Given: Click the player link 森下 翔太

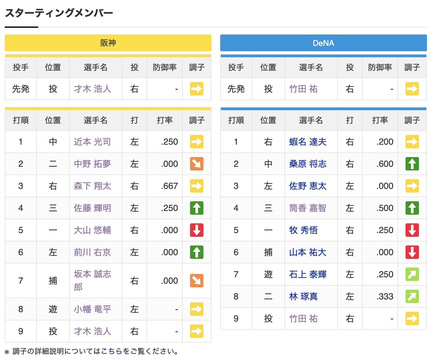Looking at the screenshot, I should pyautogui.click(x=95, y=186).
